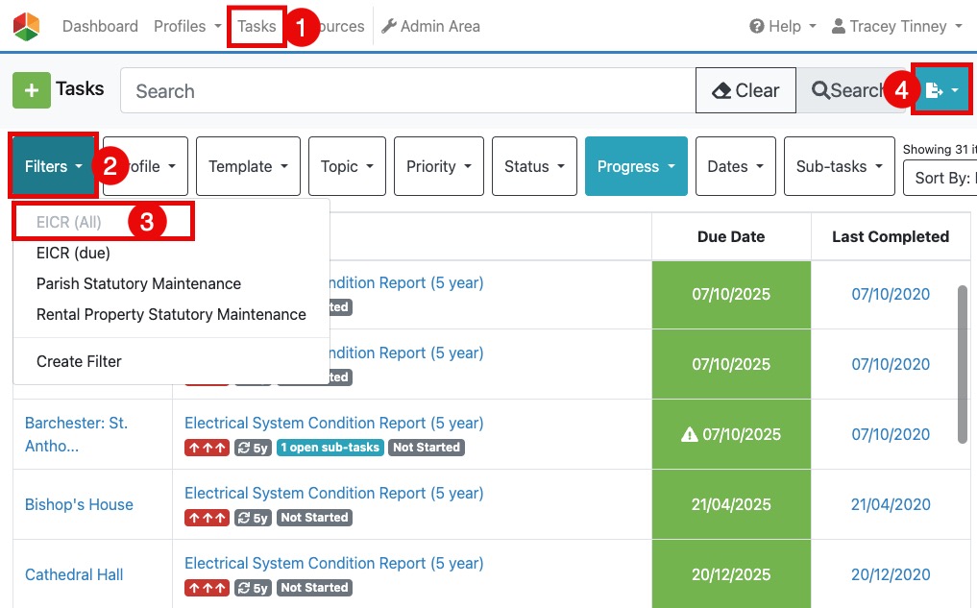The width and height of the screenshot is (977, 608).
Task: Click the green plus add task icon
Action: pyautogui.click(x=32, y=90)
